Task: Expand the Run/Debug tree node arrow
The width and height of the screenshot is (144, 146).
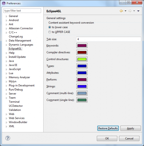Action: (6, 90)
